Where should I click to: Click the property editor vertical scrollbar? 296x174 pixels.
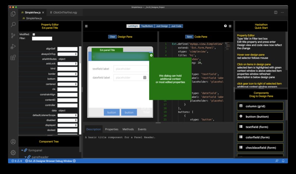tap(80, 55)
